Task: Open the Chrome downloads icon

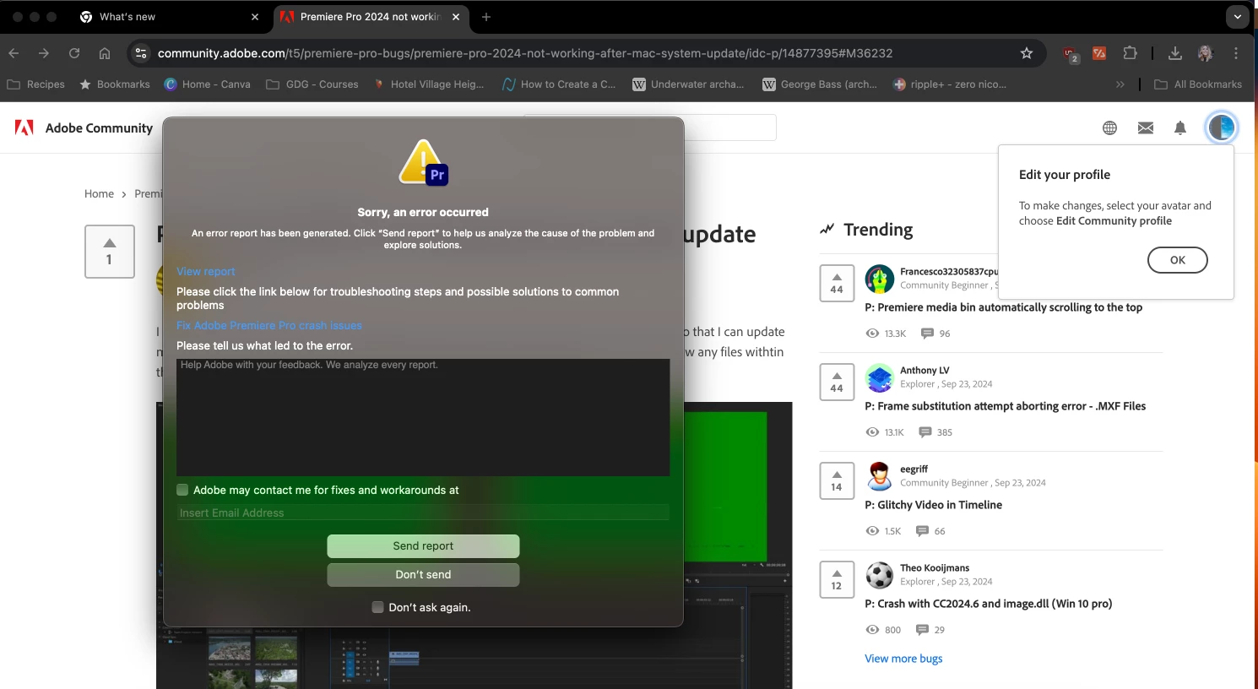Action: (1175, 53)
